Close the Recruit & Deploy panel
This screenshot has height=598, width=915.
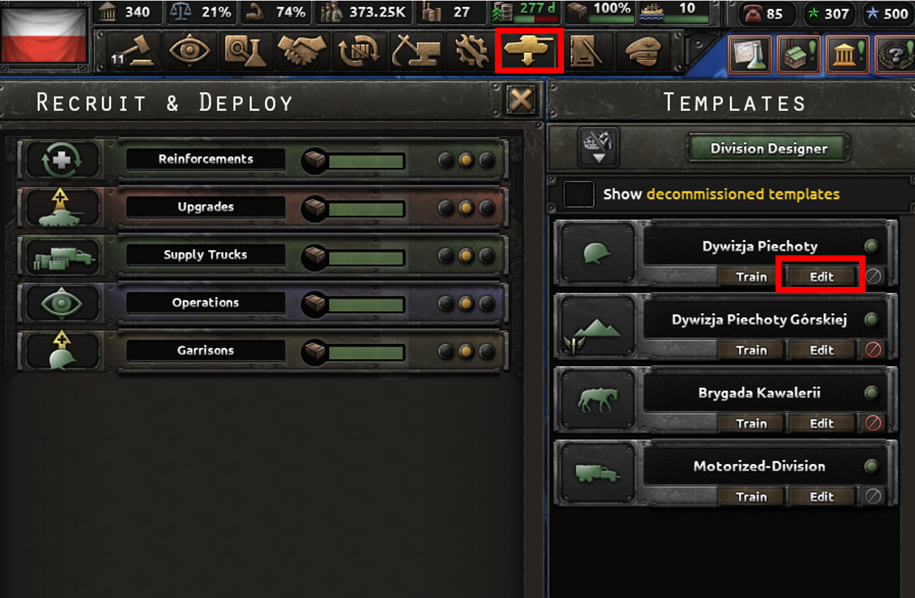tap(521, 101)
